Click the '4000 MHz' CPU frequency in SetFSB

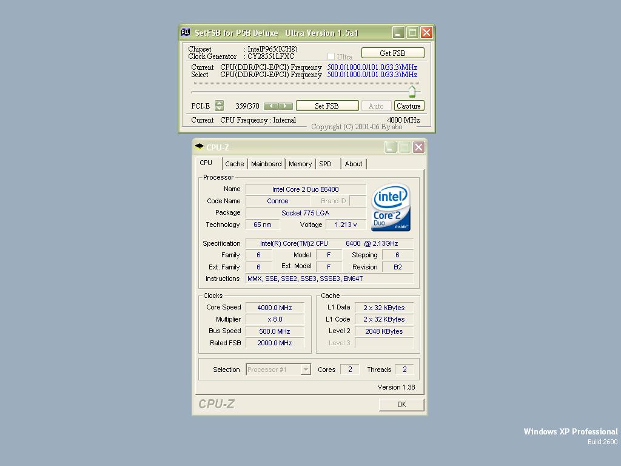[403, 120]
